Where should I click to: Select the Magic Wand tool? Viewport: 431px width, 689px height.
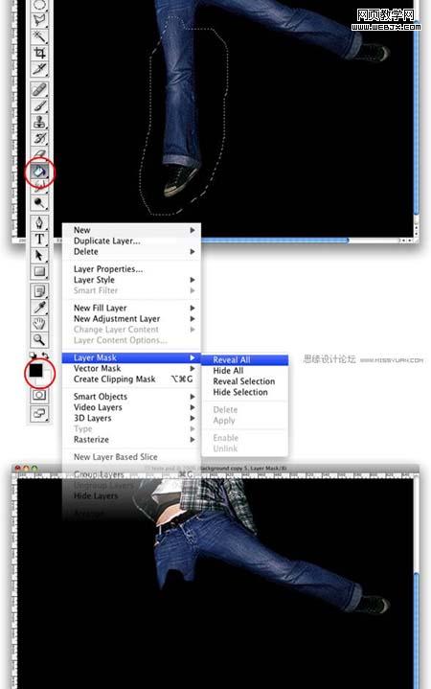click(x=39, y=36)
